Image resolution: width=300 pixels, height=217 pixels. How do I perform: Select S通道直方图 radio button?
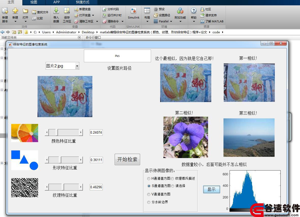[149, 186]
